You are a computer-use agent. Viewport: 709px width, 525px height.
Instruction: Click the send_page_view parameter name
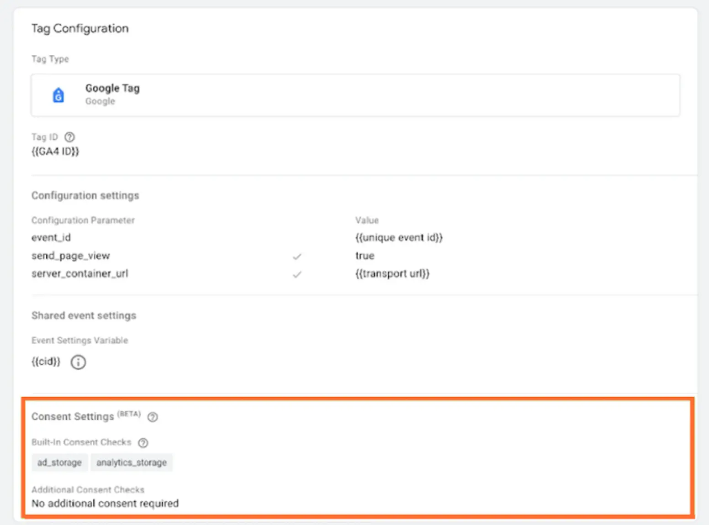pyautogui.click(x=71, y=256)
